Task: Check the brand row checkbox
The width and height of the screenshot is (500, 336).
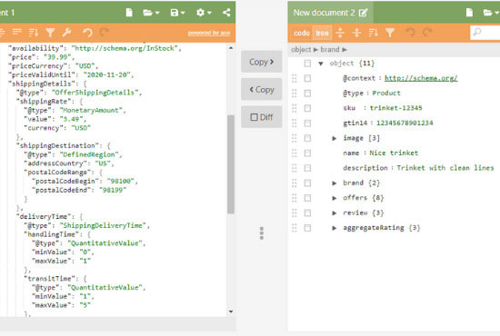Action: pyautogui.click(x=307, y=183)
